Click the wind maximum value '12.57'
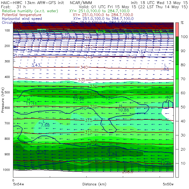This screenshot has width=189, height=189. coord(41,152)
